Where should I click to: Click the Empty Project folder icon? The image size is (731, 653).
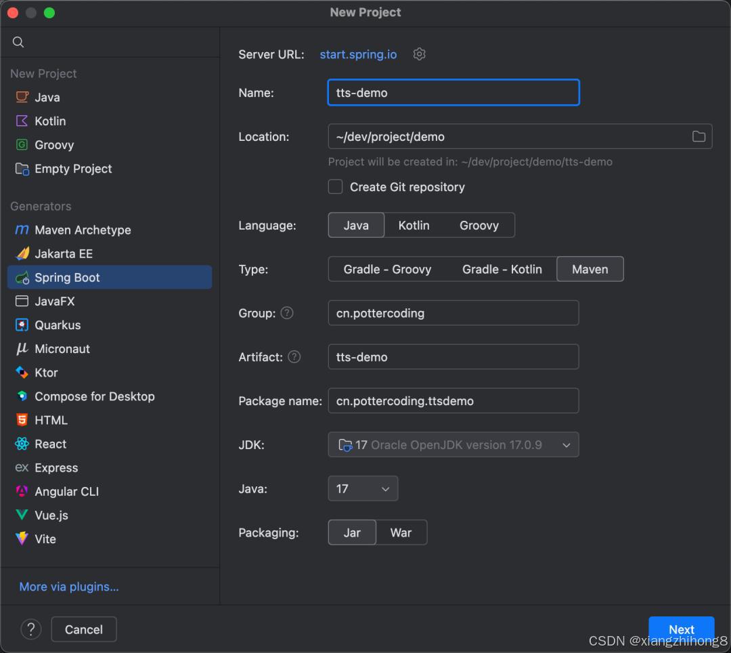click(22, 169)
